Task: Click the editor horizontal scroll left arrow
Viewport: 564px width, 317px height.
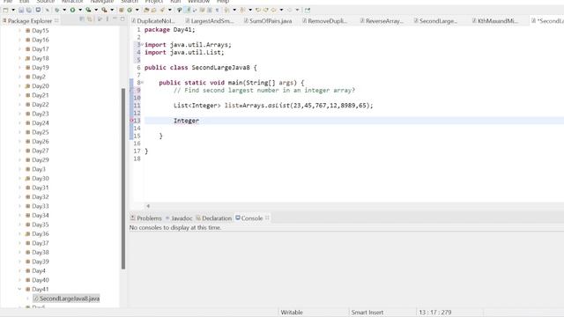Action: coord(148,206)
